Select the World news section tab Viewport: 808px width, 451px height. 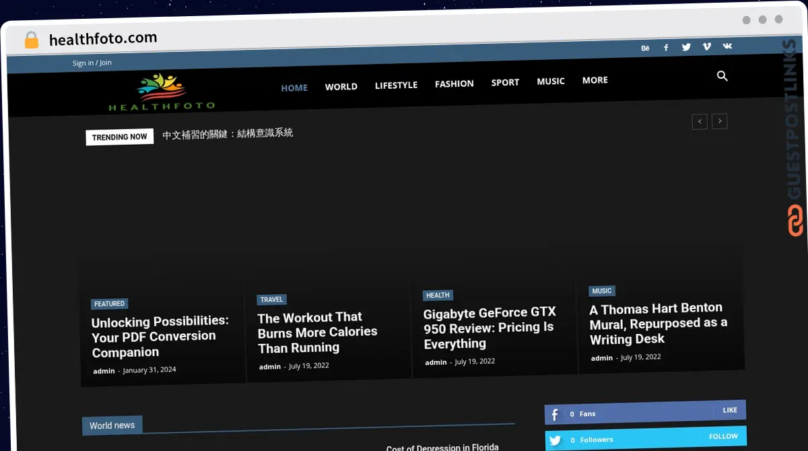click(x=112, y=425)
